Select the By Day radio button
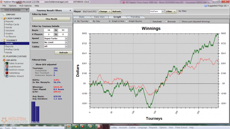Image resolution: width=230 pixels, height=129 pixels. point(91,21)
